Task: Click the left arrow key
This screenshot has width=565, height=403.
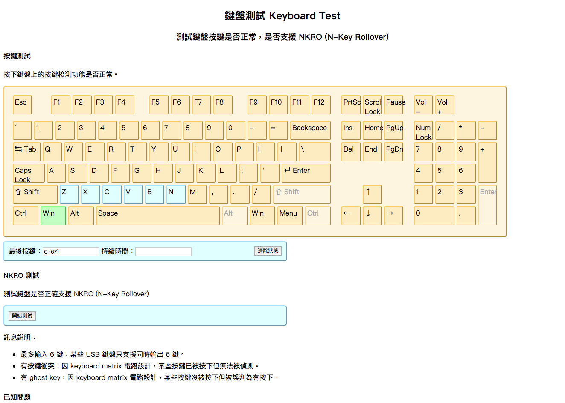Action: pyautogui.click(x=351, y=216)
